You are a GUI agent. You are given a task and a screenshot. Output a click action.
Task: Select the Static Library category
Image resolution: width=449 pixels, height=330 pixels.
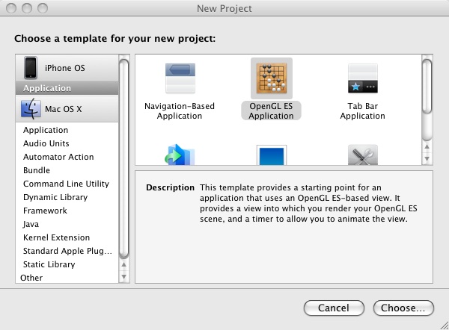pos(67,264)
